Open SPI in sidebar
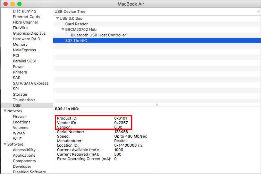 pos(16,89)
